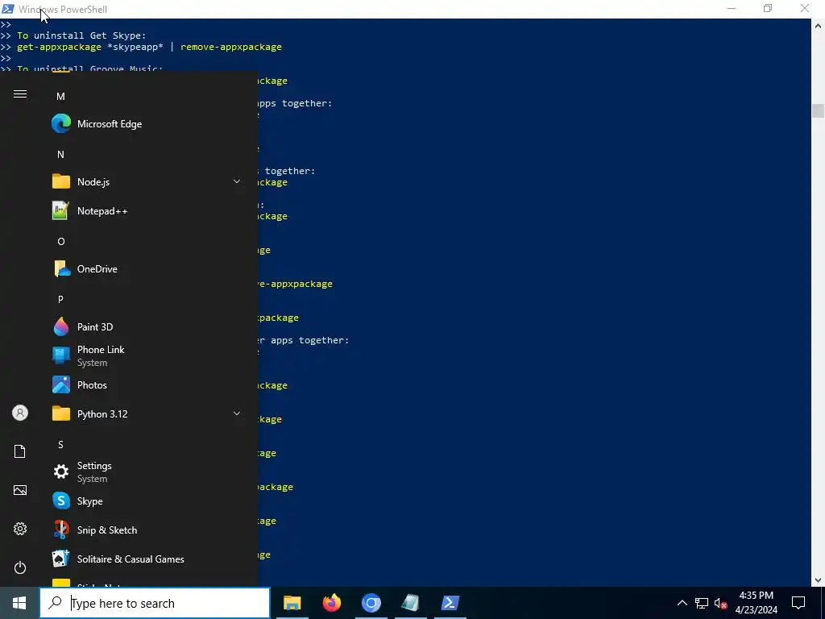Open the user account icon in Start sidebar
The image size is (825, 619).
[20, 413]
